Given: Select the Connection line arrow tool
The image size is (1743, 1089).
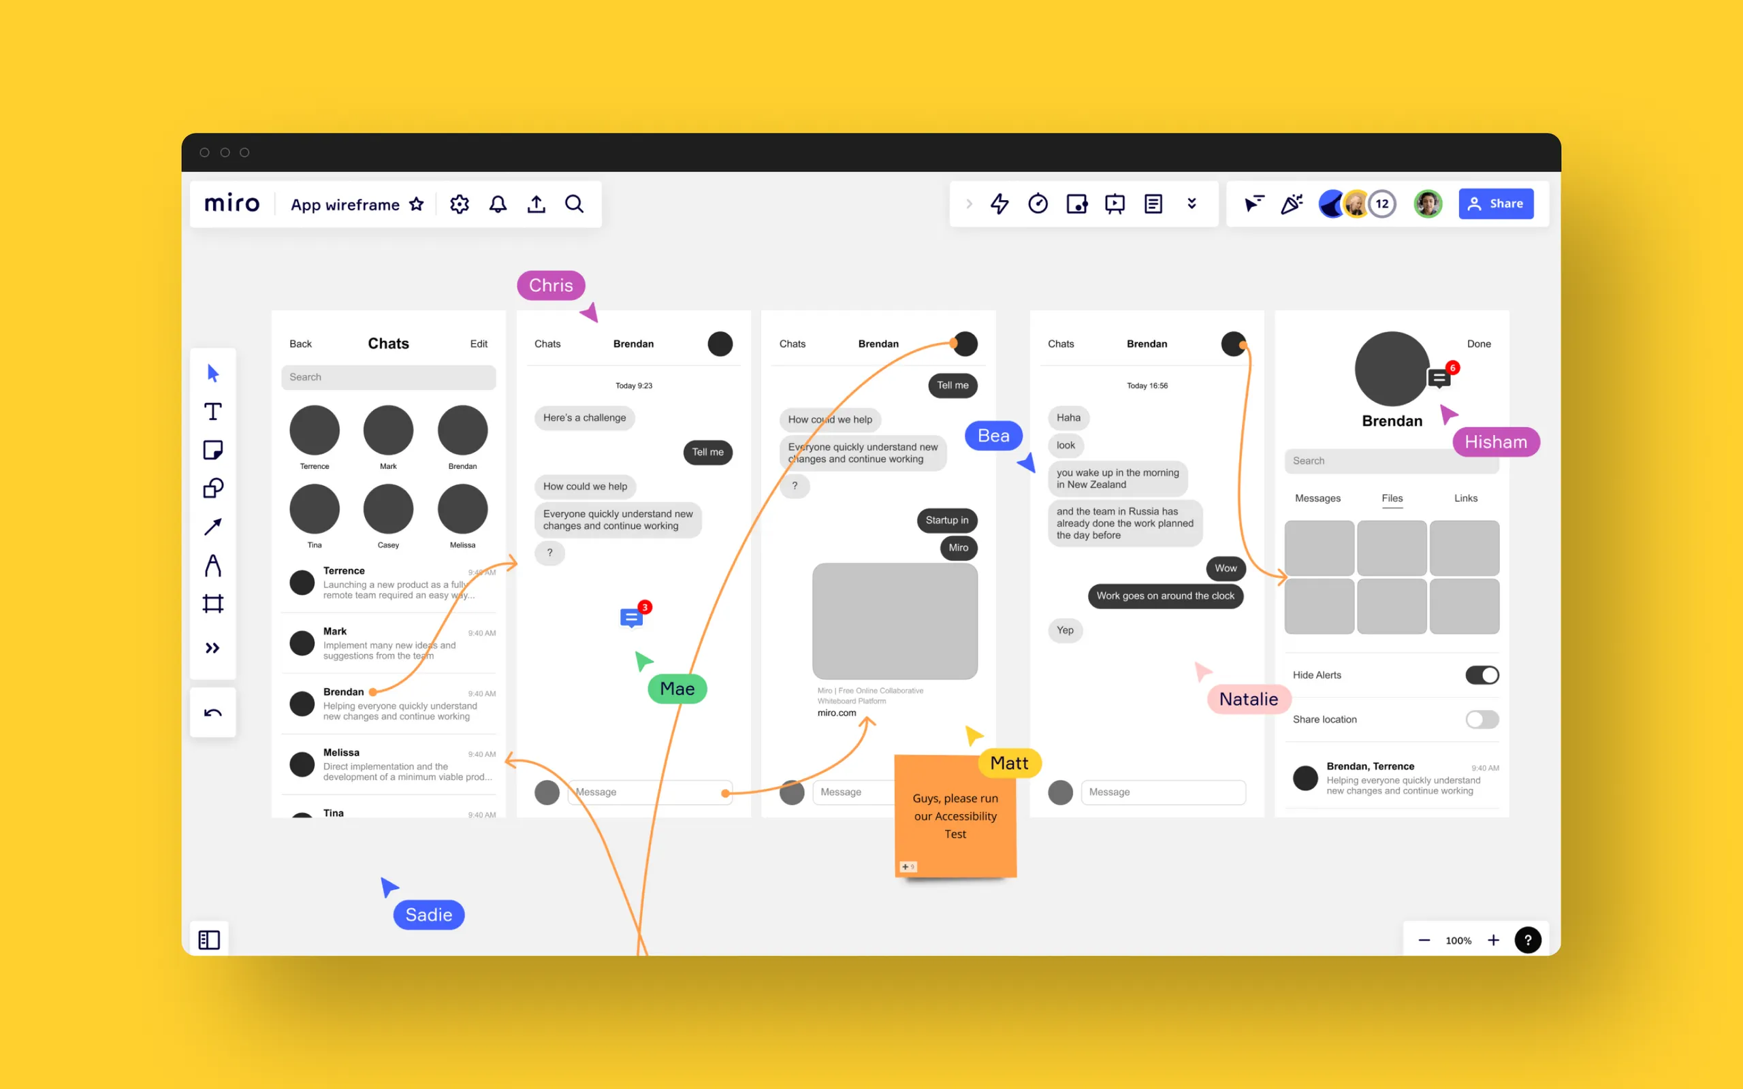Looking at the screenshot, I should [x=212, y=527].
